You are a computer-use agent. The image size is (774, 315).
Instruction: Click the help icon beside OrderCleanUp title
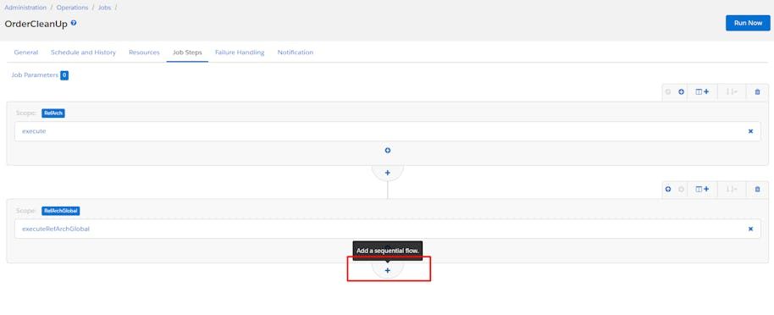coord(74,23)
